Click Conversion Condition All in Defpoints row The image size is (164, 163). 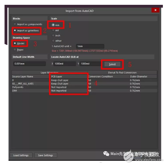(90, 87)
